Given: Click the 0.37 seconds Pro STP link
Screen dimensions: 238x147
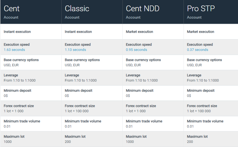Looking at the screenshot, I should [x=198, y=50].
